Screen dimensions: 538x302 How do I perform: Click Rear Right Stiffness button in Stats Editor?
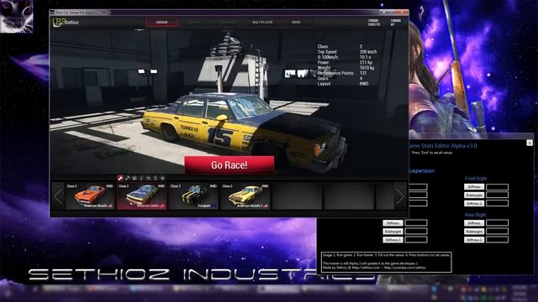point(474,223)
